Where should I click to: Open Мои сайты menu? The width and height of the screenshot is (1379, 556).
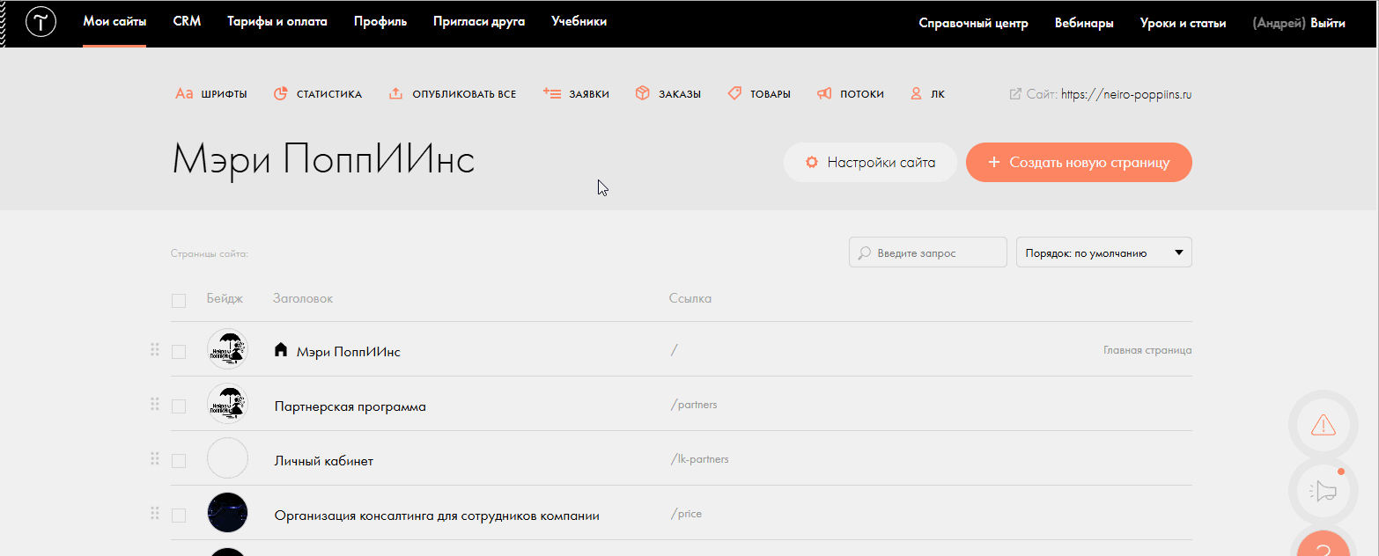(x=114, y=21)
